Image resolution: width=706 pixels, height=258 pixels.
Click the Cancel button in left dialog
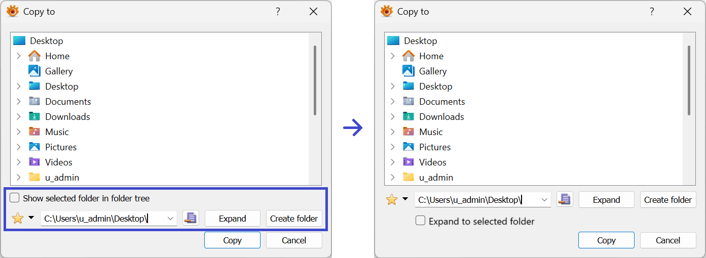[x=294, y=240]
